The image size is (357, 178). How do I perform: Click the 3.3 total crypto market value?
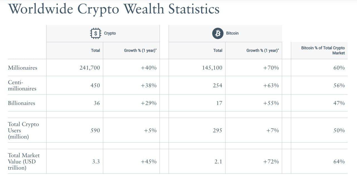96,162
